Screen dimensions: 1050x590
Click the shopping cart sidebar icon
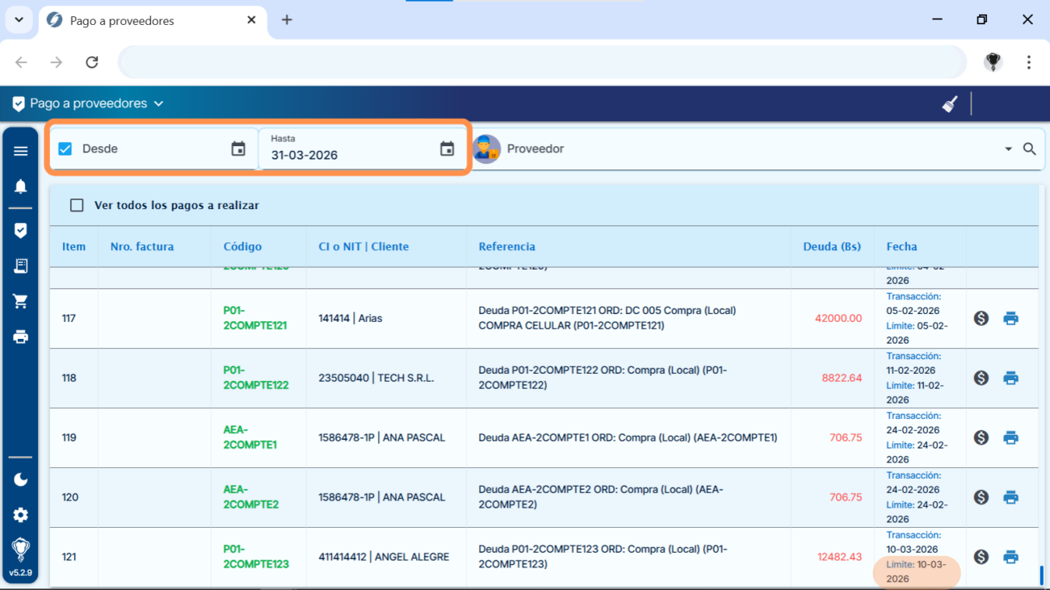tap(21, 301)
